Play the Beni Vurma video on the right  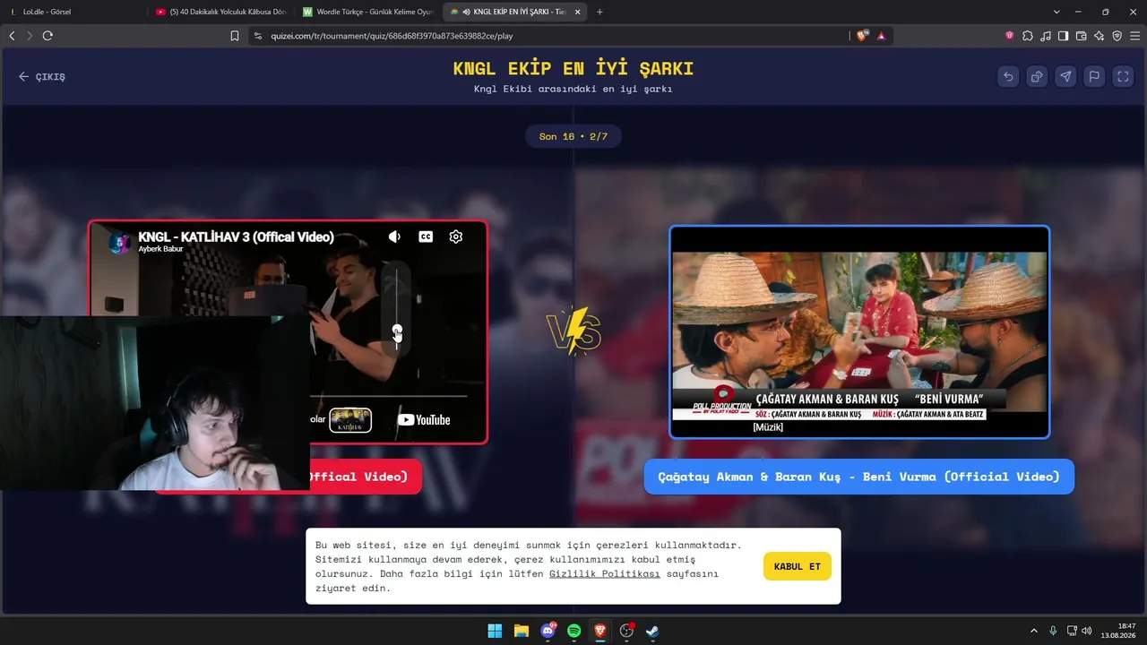pyautogui.click(x=859, y=331)
